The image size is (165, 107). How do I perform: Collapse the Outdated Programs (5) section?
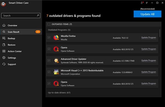tap(59, 30)
